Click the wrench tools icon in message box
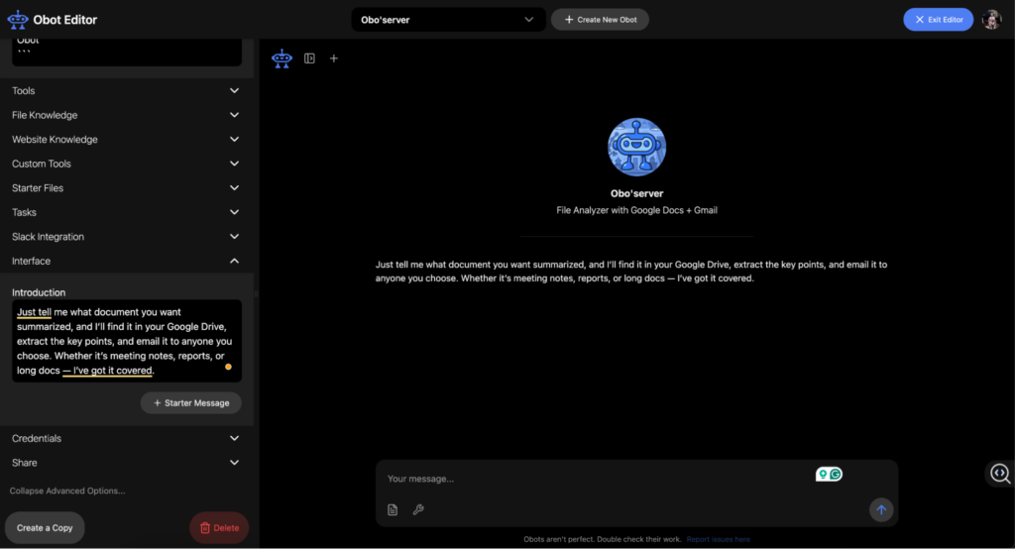The width and height of the screenshot is (1015, 549). coord(418,509)
